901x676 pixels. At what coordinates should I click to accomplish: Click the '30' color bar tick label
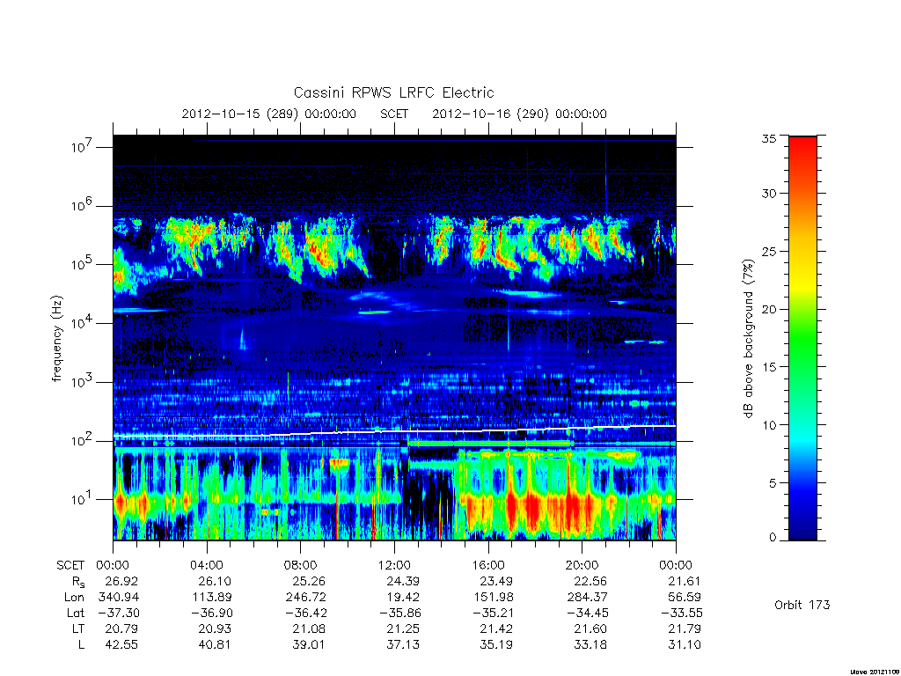tap(769, 193)
